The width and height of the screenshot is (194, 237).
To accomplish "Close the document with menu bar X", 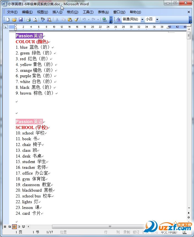I will tap(189, 12).
